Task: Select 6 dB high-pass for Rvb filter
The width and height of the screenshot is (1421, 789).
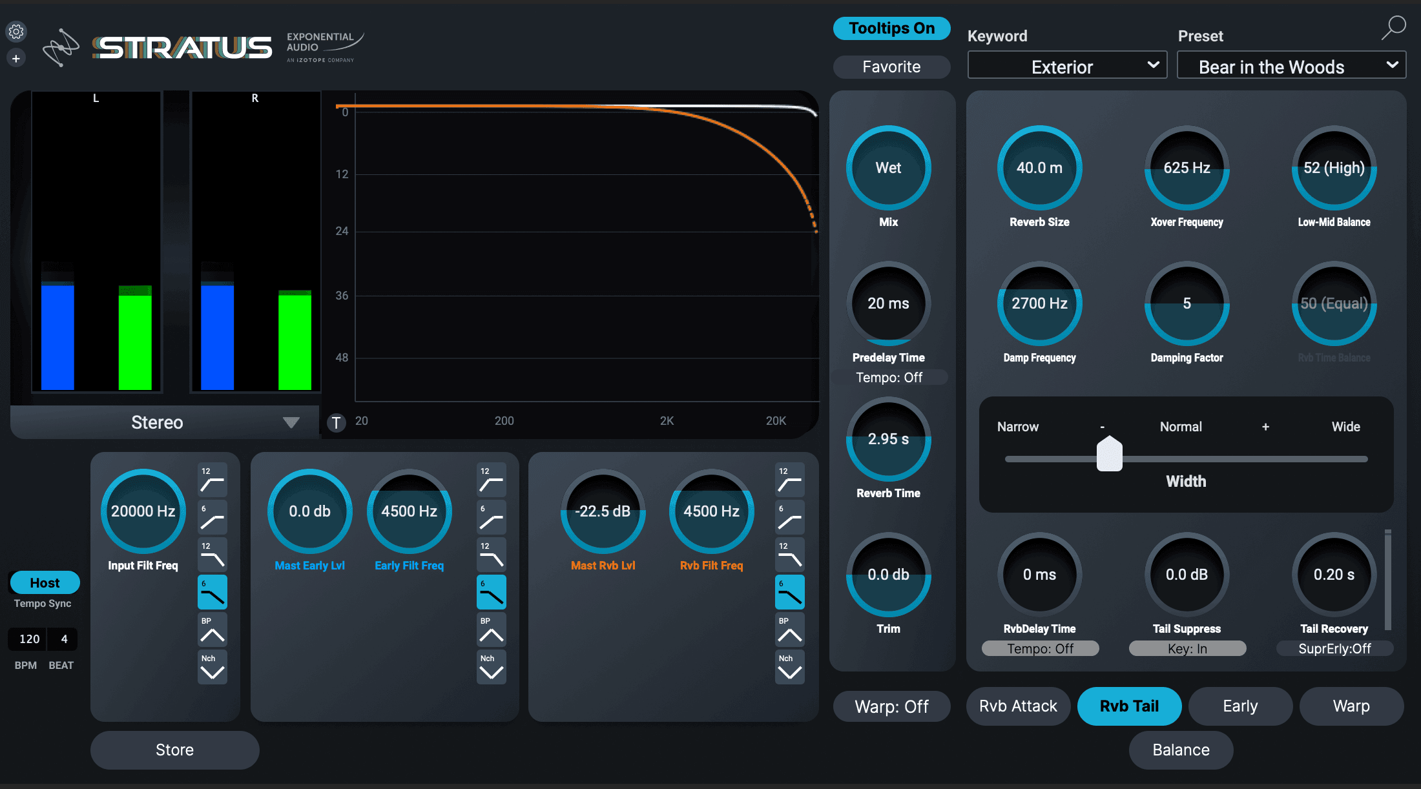Action: click(x=789, y=517)
